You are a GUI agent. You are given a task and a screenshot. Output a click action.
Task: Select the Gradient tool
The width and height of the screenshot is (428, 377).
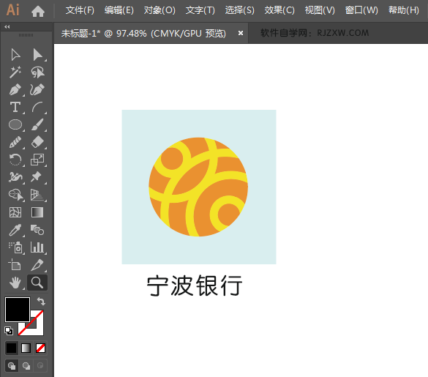click(x=37, y=212)
